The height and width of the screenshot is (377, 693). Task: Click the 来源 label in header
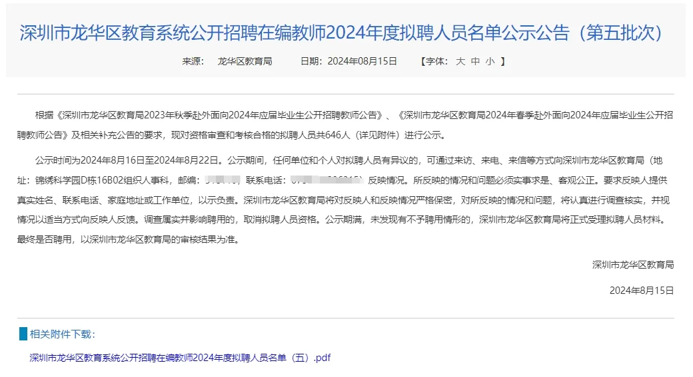pyautogui.click(x=193, y=61)
